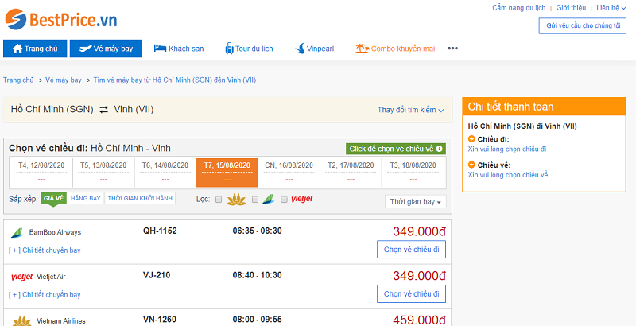Click flight number QH-1152
The width and height of the screenshot is (636, 326).
(x=160, y=231)
